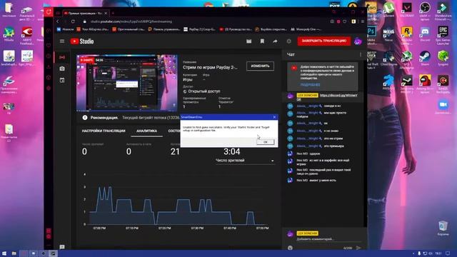This screenshot has width=457, height=257.
Task: Open the Zoom desktop shortcut
Action: [443, 106]
